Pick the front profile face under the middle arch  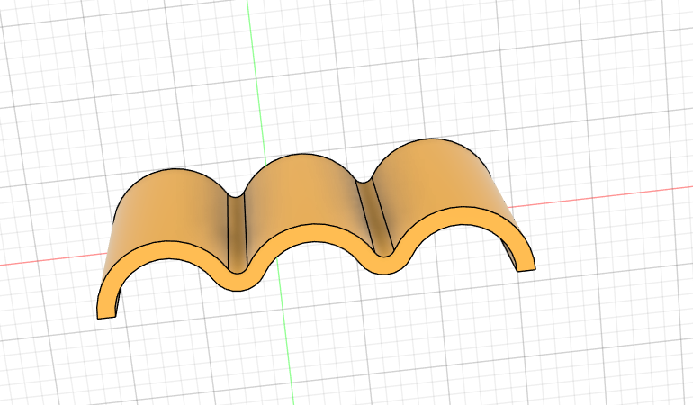tap(306, 236)
